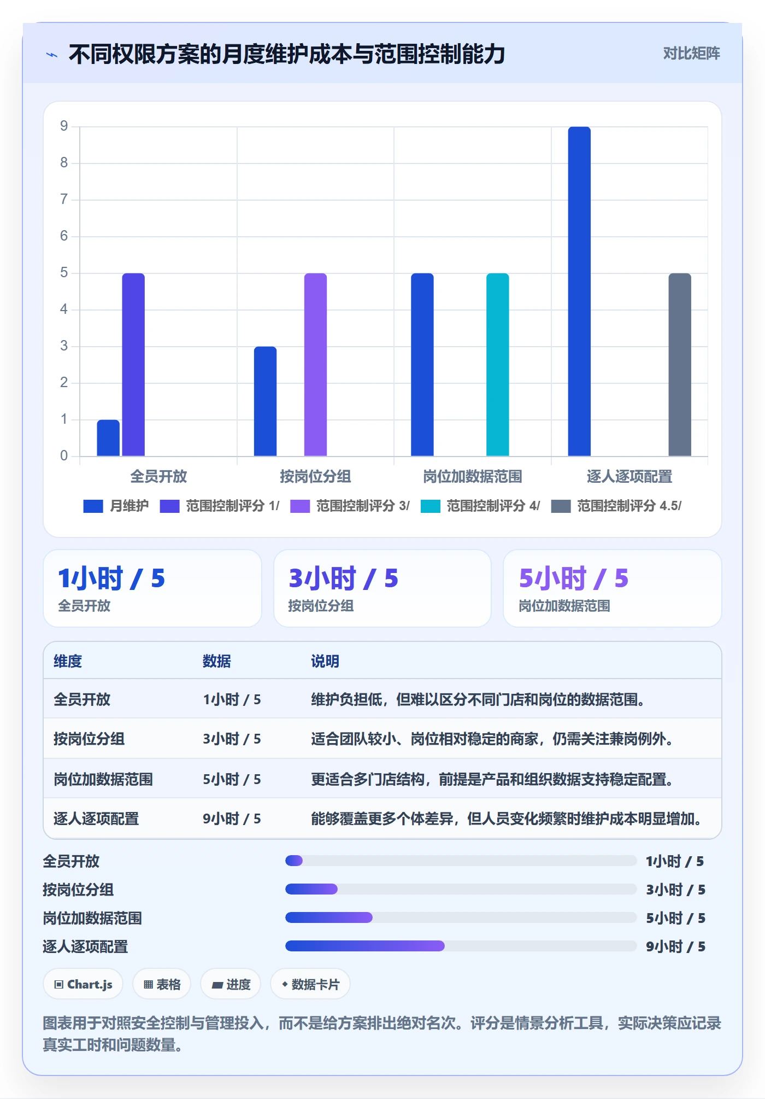Open the 3小时 / 5 data card
Screen dimensions: 765x1099
[382, 588]
